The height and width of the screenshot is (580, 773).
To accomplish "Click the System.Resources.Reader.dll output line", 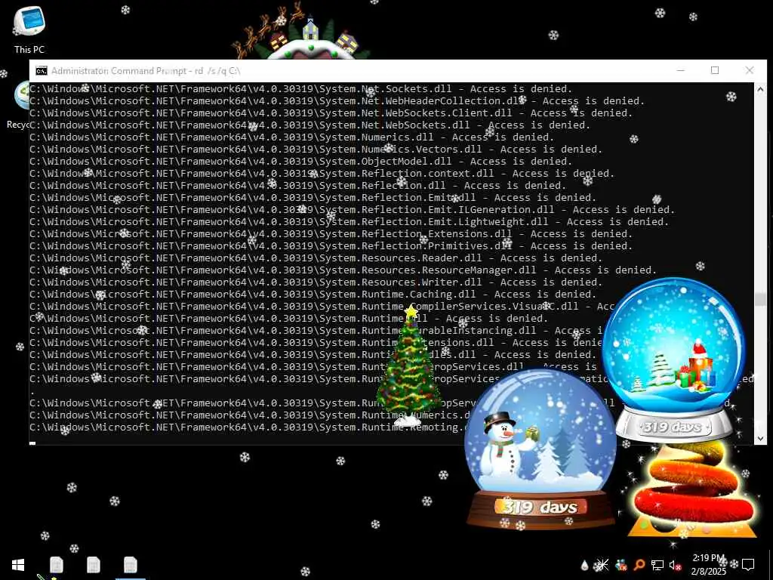I will pyautogui.click(x=316, y=258).
